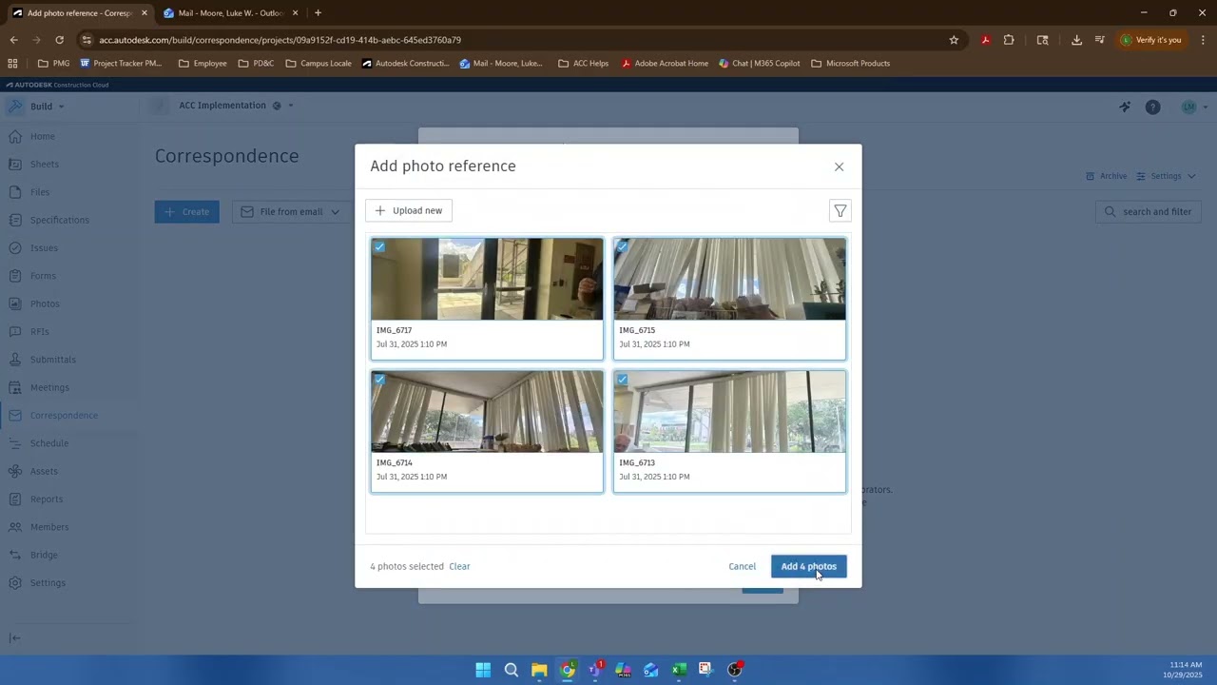Open Specifications in the sidebar
The width and height of the screenshot is (1217, 685).
(x=59, y=220)
